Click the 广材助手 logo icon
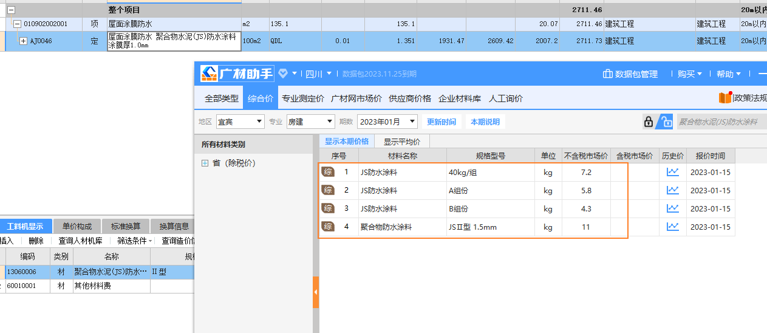The height and width of the screenshot is (333, 767). coord(209,74)
